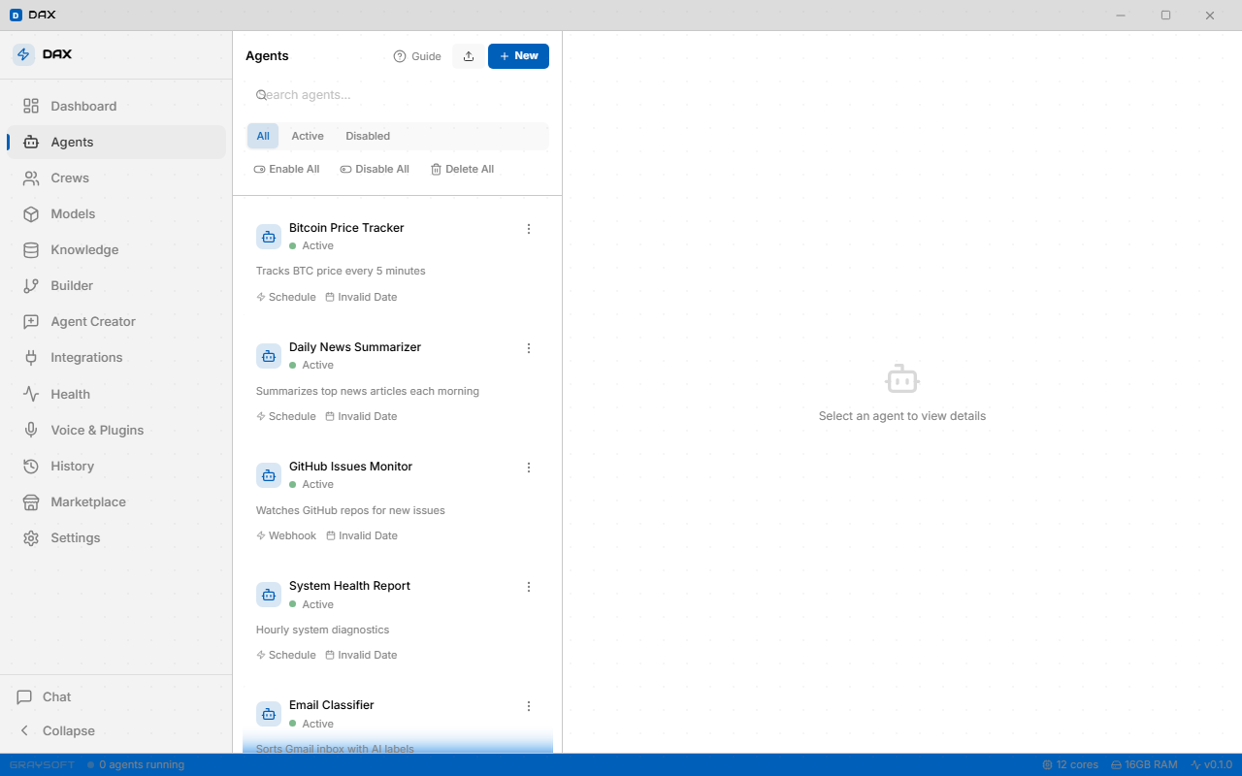Image resolution: width=1242 pixels, height=776 pixels.
Task: Click the export upload icon button
Action: click(x=469, y=56)
